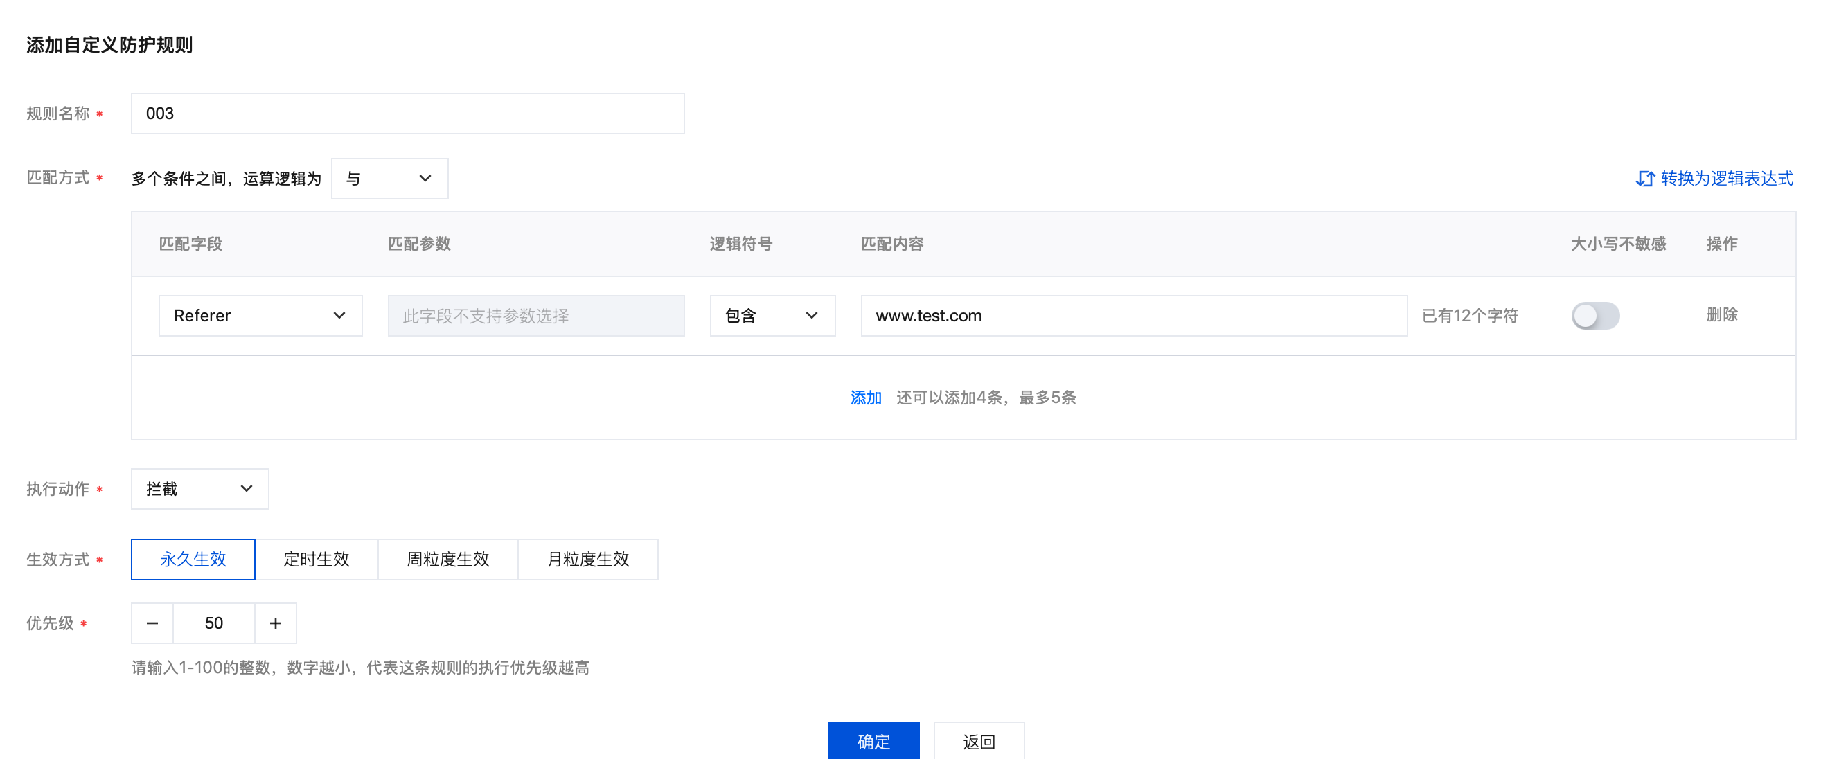The height and width of the screenshot is (759, 1830).
Task: Expand the 执行动作 拦截 dropdown
Action: (199, 488)
